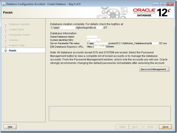Click the disabled Back button

[122, 127]
